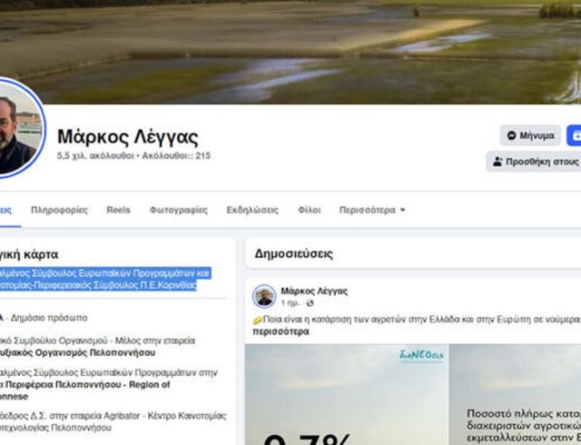Open the post image with Ποσοστό πλήρως text

click(x=516, y=394)
